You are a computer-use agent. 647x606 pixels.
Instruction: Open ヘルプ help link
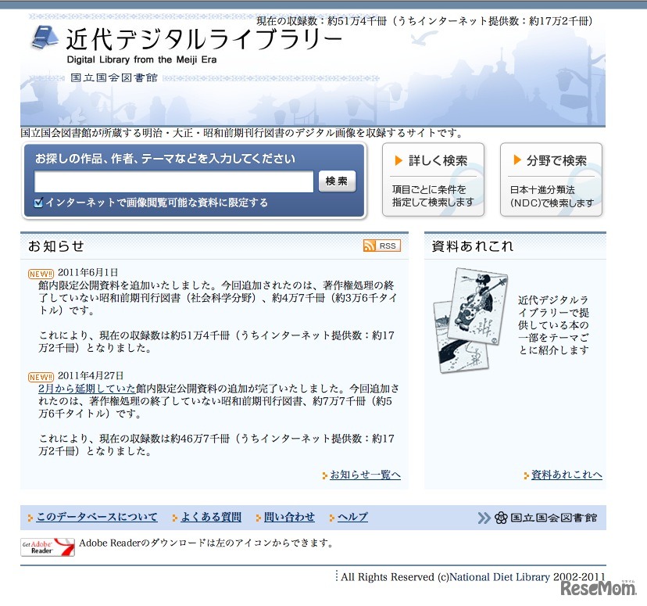(x=352, y=517)
